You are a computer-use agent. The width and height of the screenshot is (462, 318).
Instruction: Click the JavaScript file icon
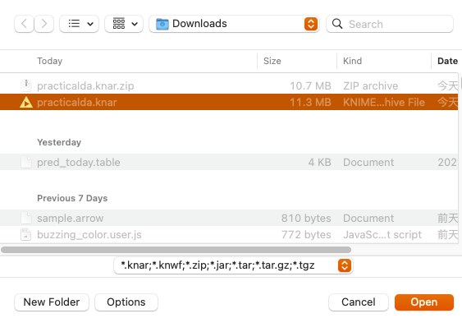pos(26,234)
